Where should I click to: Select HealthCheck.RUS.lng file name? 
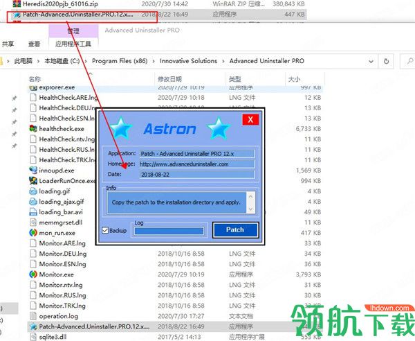click(x=67, y=150)
